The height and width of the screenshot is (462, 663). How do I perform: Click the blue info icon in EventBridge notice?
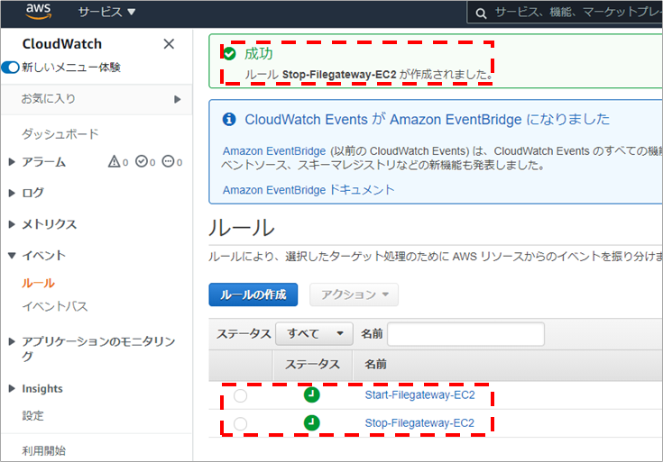click(x=229, y=120)
